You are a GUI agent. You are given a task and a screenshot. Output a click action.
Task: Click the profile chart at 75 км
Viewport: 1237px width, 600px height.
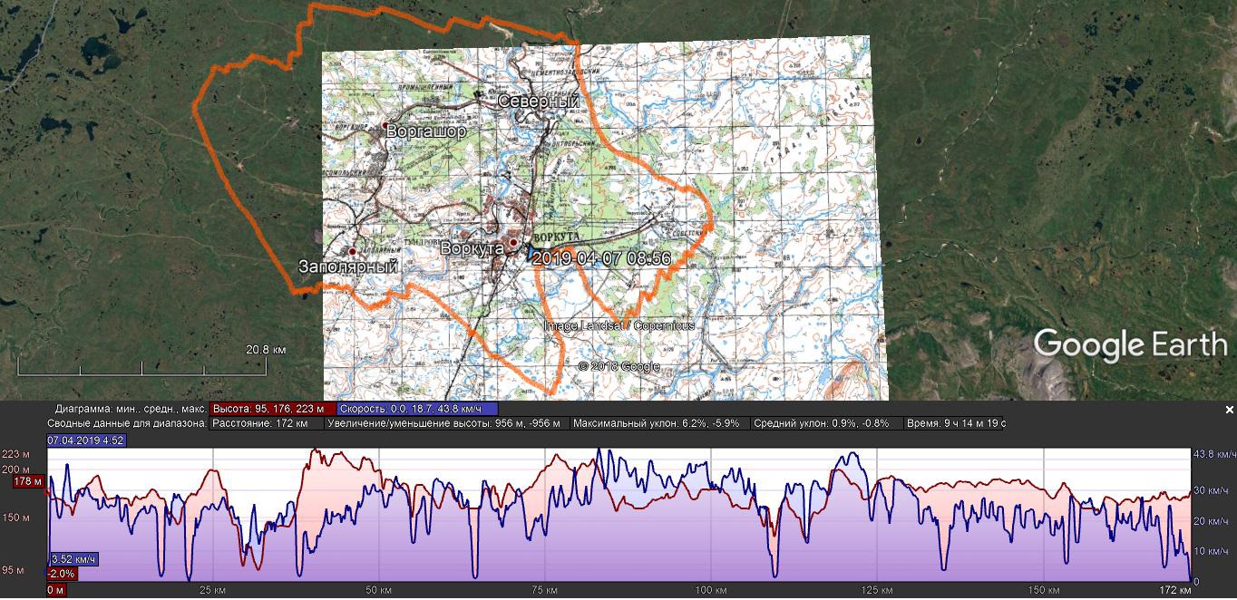tap(546, 517)
